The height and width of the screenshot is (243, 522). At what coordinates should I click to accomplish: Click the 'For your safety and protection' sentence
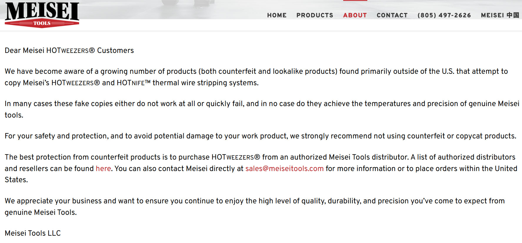coord(260,136)
